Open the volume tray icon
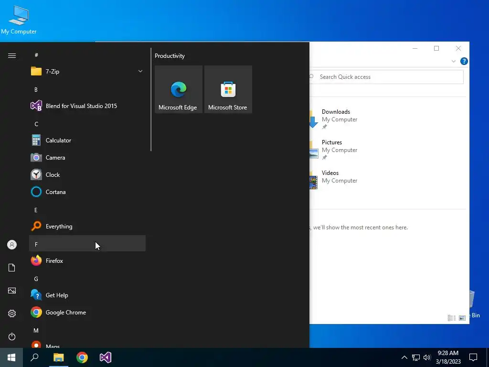 427,357
